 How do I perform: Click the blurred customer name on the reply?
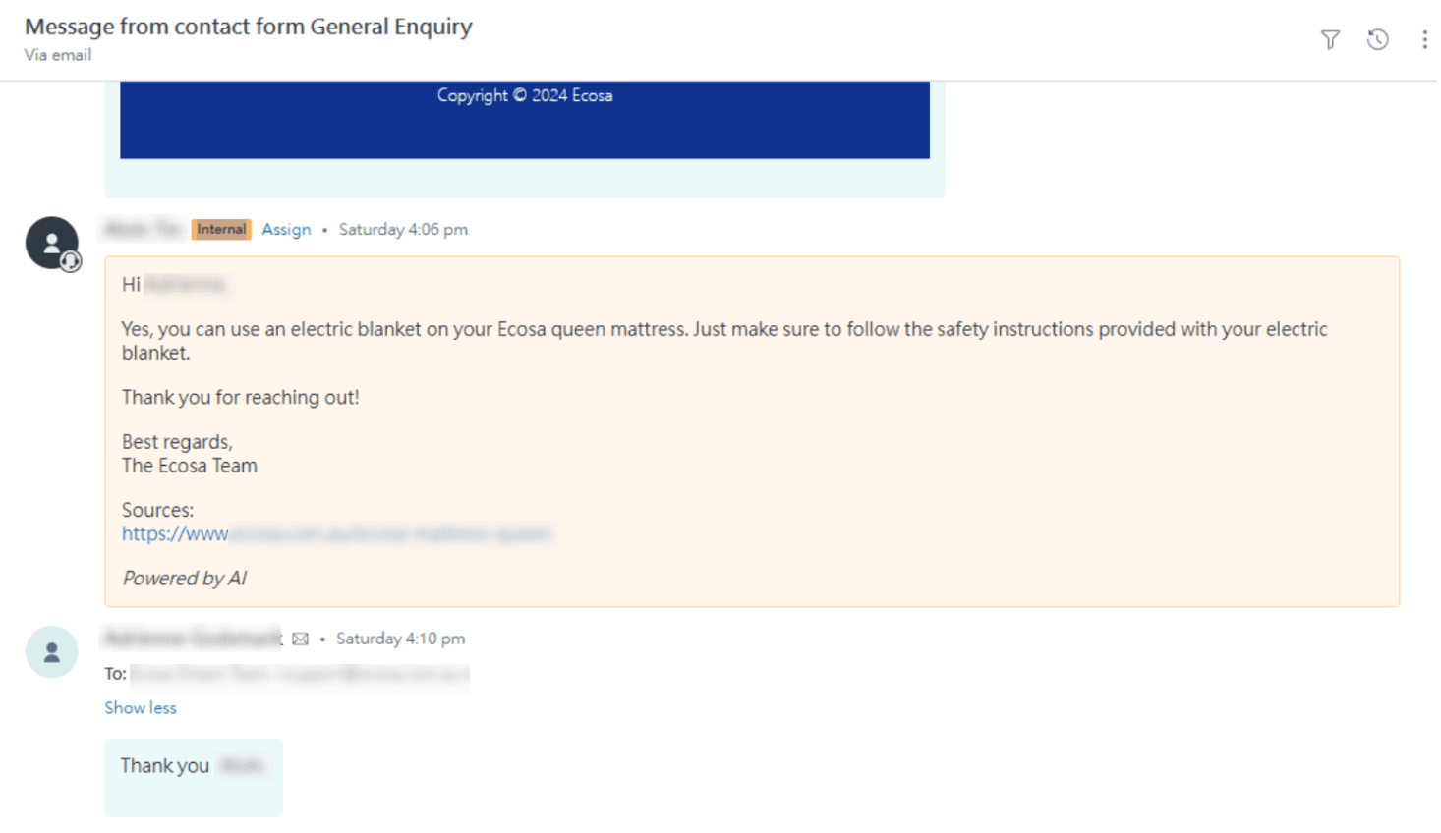click(193, 639)
